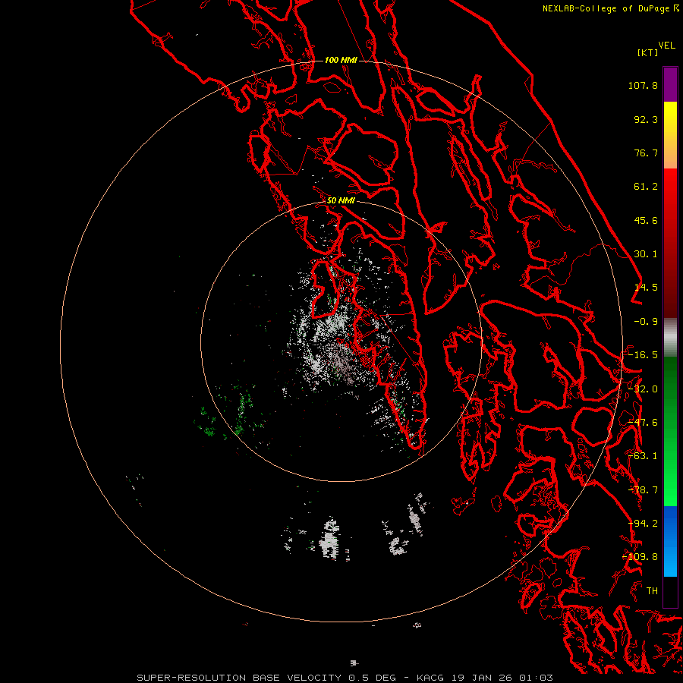This screenshot has width=683, height=683.
Task: Click the 50 NMI range ring label
Action: coord(341,201)
